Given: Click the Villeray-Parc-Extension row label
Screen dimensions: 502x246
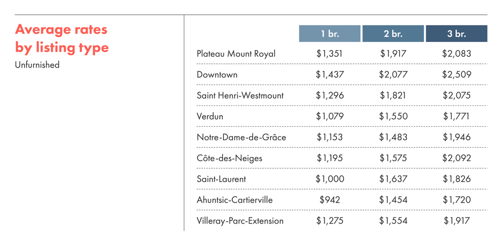Looking at the screenshot, I should click(240, 221).
